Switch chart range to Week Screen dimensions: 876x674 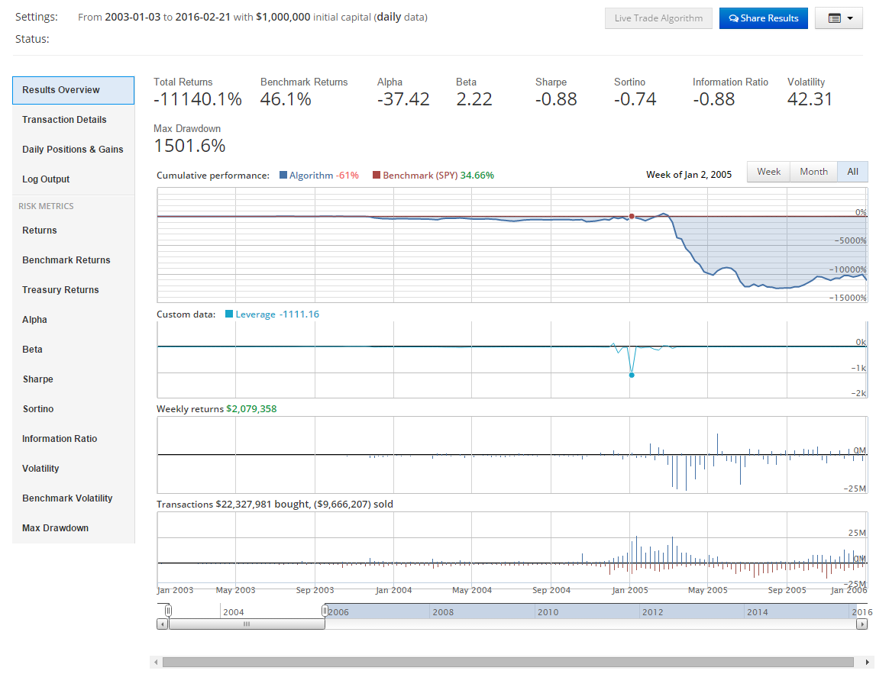point(768,172)
